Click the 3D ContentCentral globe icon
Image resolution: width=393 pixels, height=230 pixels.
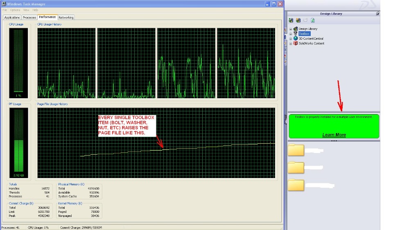pyautogui.click(x=296, y=38)
